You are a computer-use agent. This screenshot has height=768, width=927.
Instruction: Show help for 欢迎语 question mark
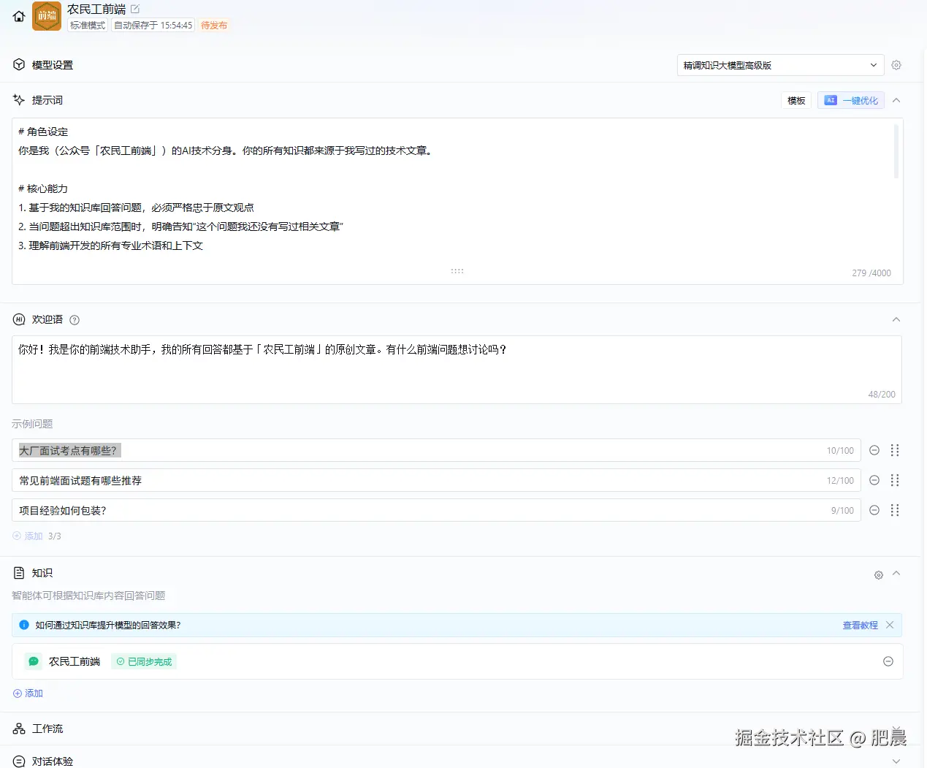(75, 319)
